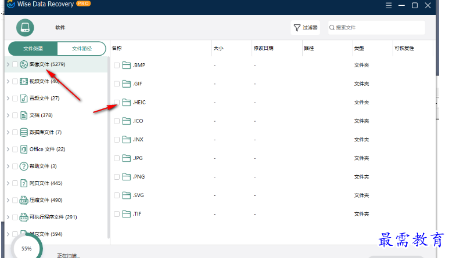This screenshot has height=258, width=449.
Task: Switch to the file type tab
Action: coord(33,49)
